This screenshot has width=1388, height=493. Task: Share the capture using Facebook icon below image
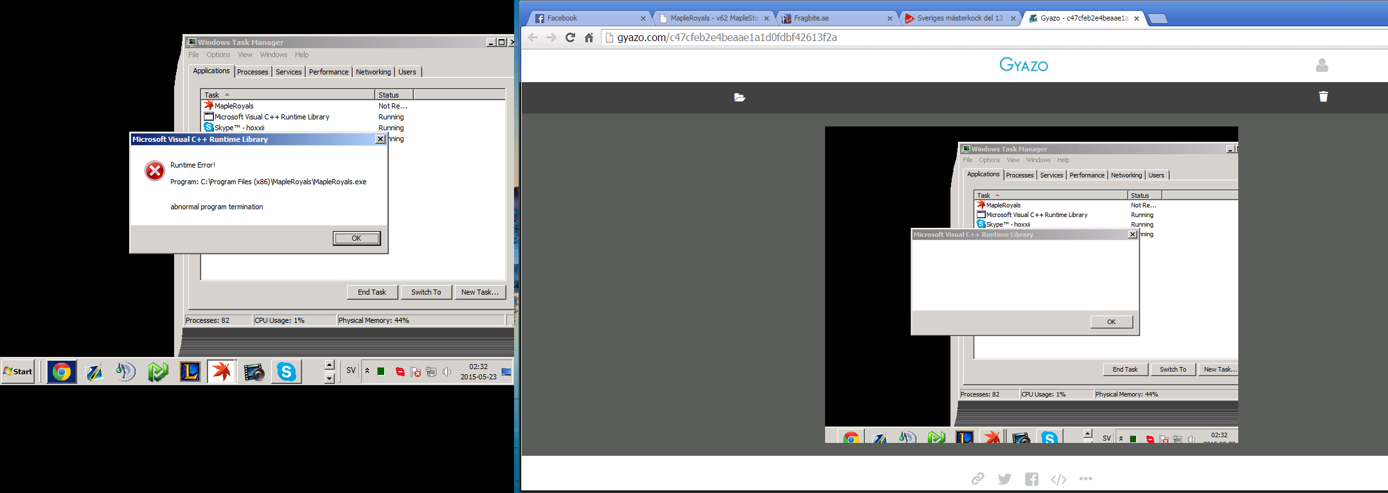pos(1031,479)
